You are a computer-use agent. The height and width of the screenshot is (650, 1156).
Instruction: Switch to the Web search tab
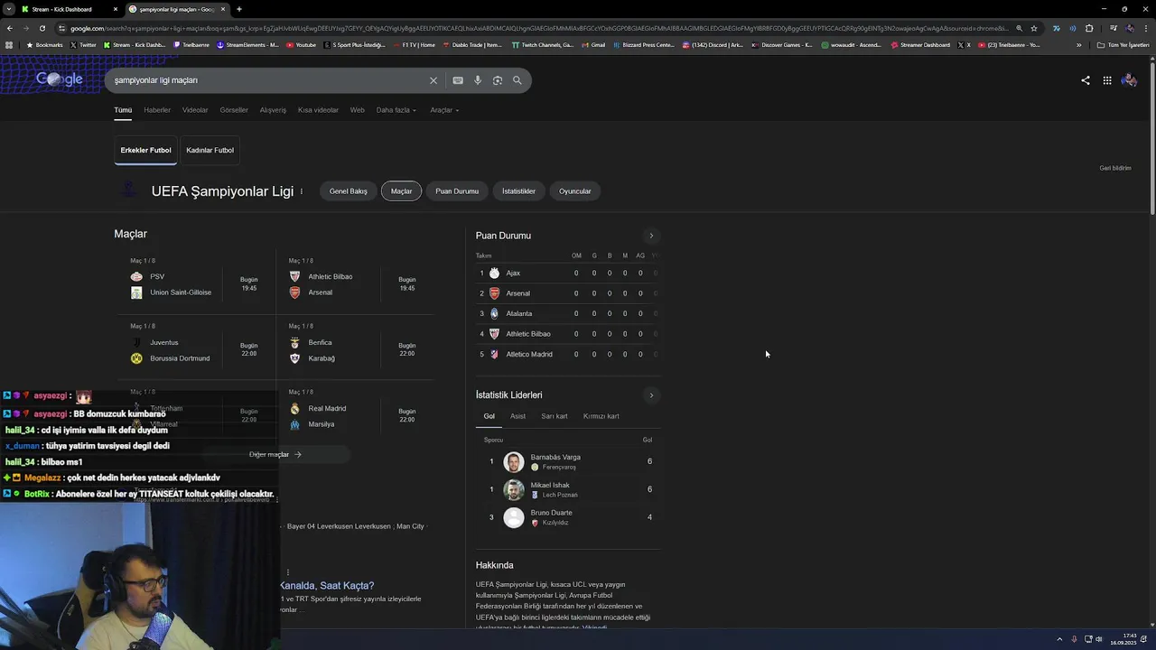point(358,110)
